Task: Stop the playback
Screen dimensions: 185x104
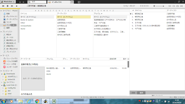Action: point(17,6)
